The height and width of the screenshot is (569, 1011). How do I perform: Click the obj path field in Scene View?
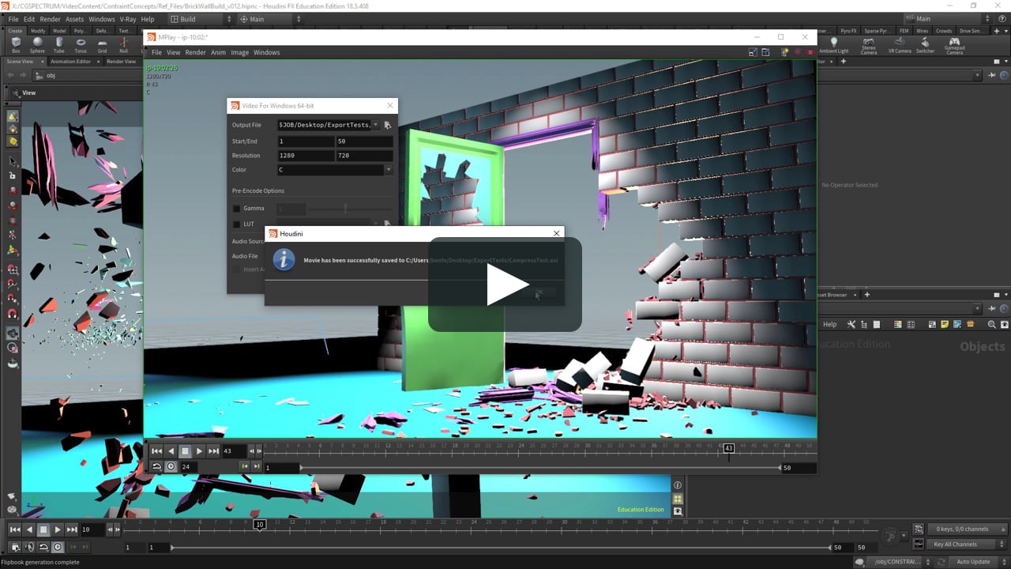coord(507,76)
